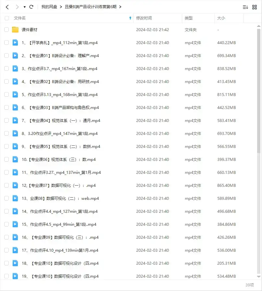This screenshot has width=262, height=291.
Task: Click the back navigation arrow
Action: [7, 6]
